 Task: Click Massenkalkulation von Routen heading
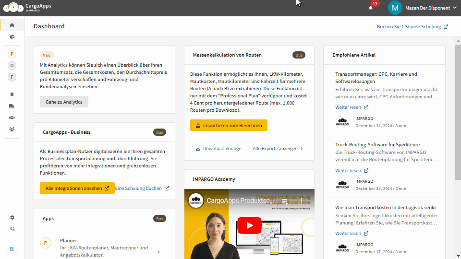pos(227,55)
